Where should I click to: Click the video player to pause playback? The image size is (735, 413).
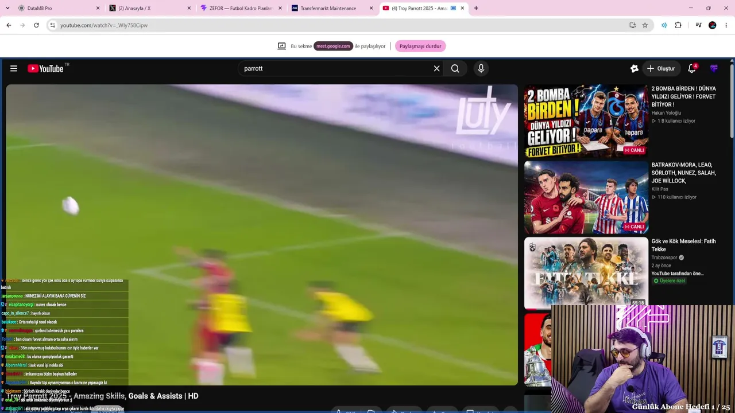[262, 235]
